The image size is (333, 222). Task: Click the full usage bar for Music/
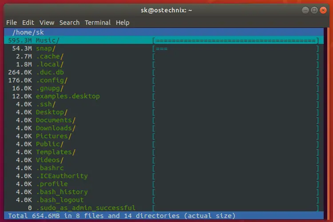click(235, 40)
